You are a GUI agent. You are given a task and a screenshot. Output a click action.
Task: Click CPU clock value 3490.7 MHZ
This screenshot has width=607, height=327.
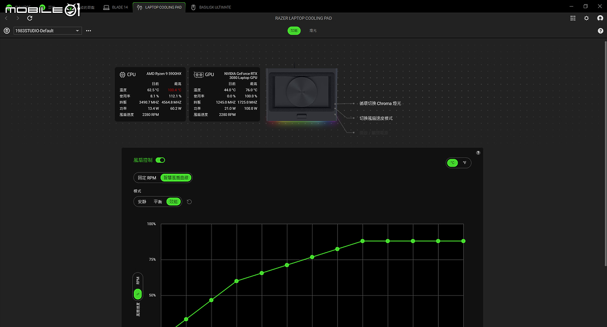[149, 102]
